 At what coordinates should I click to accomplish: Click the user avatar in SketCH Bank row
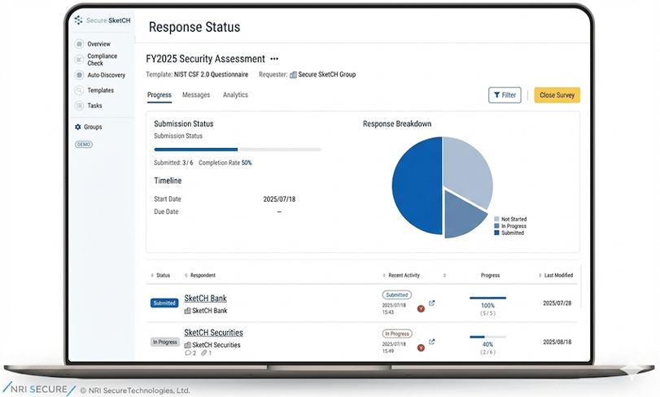421,309
